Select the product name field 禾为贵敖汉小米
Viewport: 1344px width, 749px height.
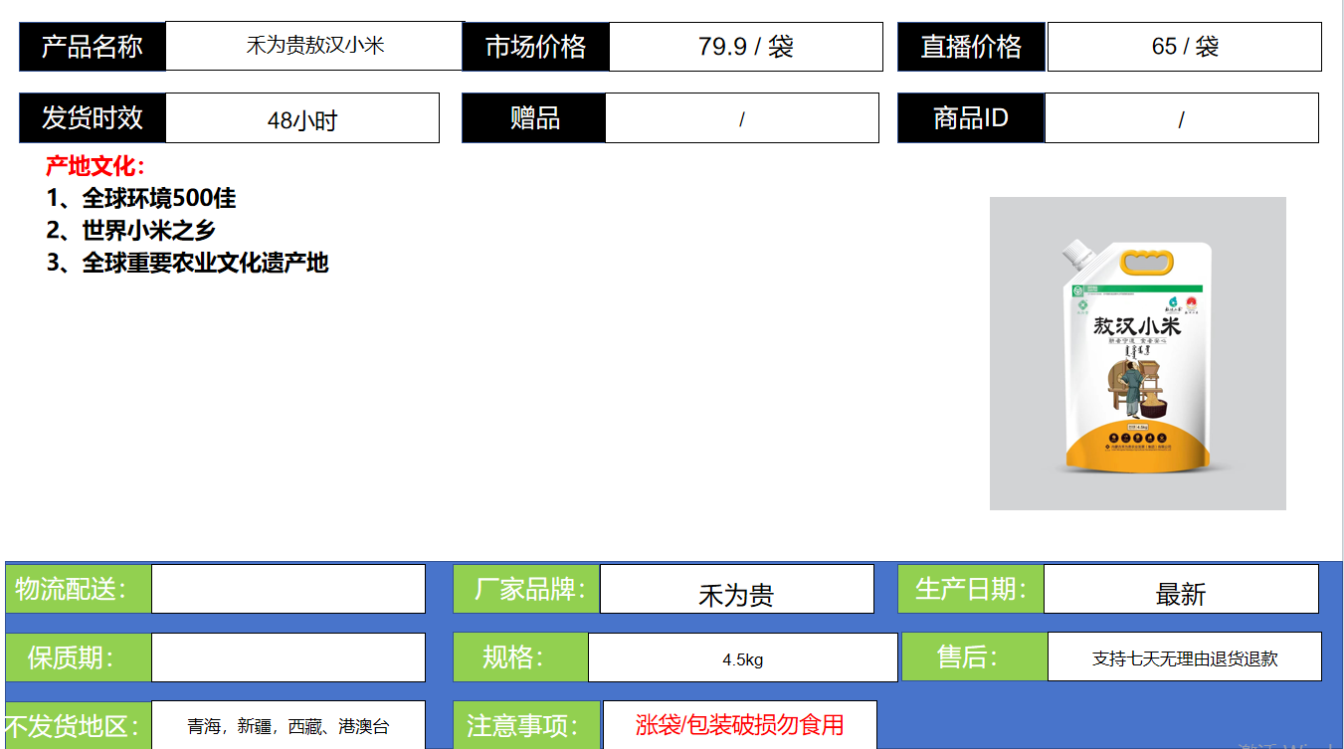point(314,46)
